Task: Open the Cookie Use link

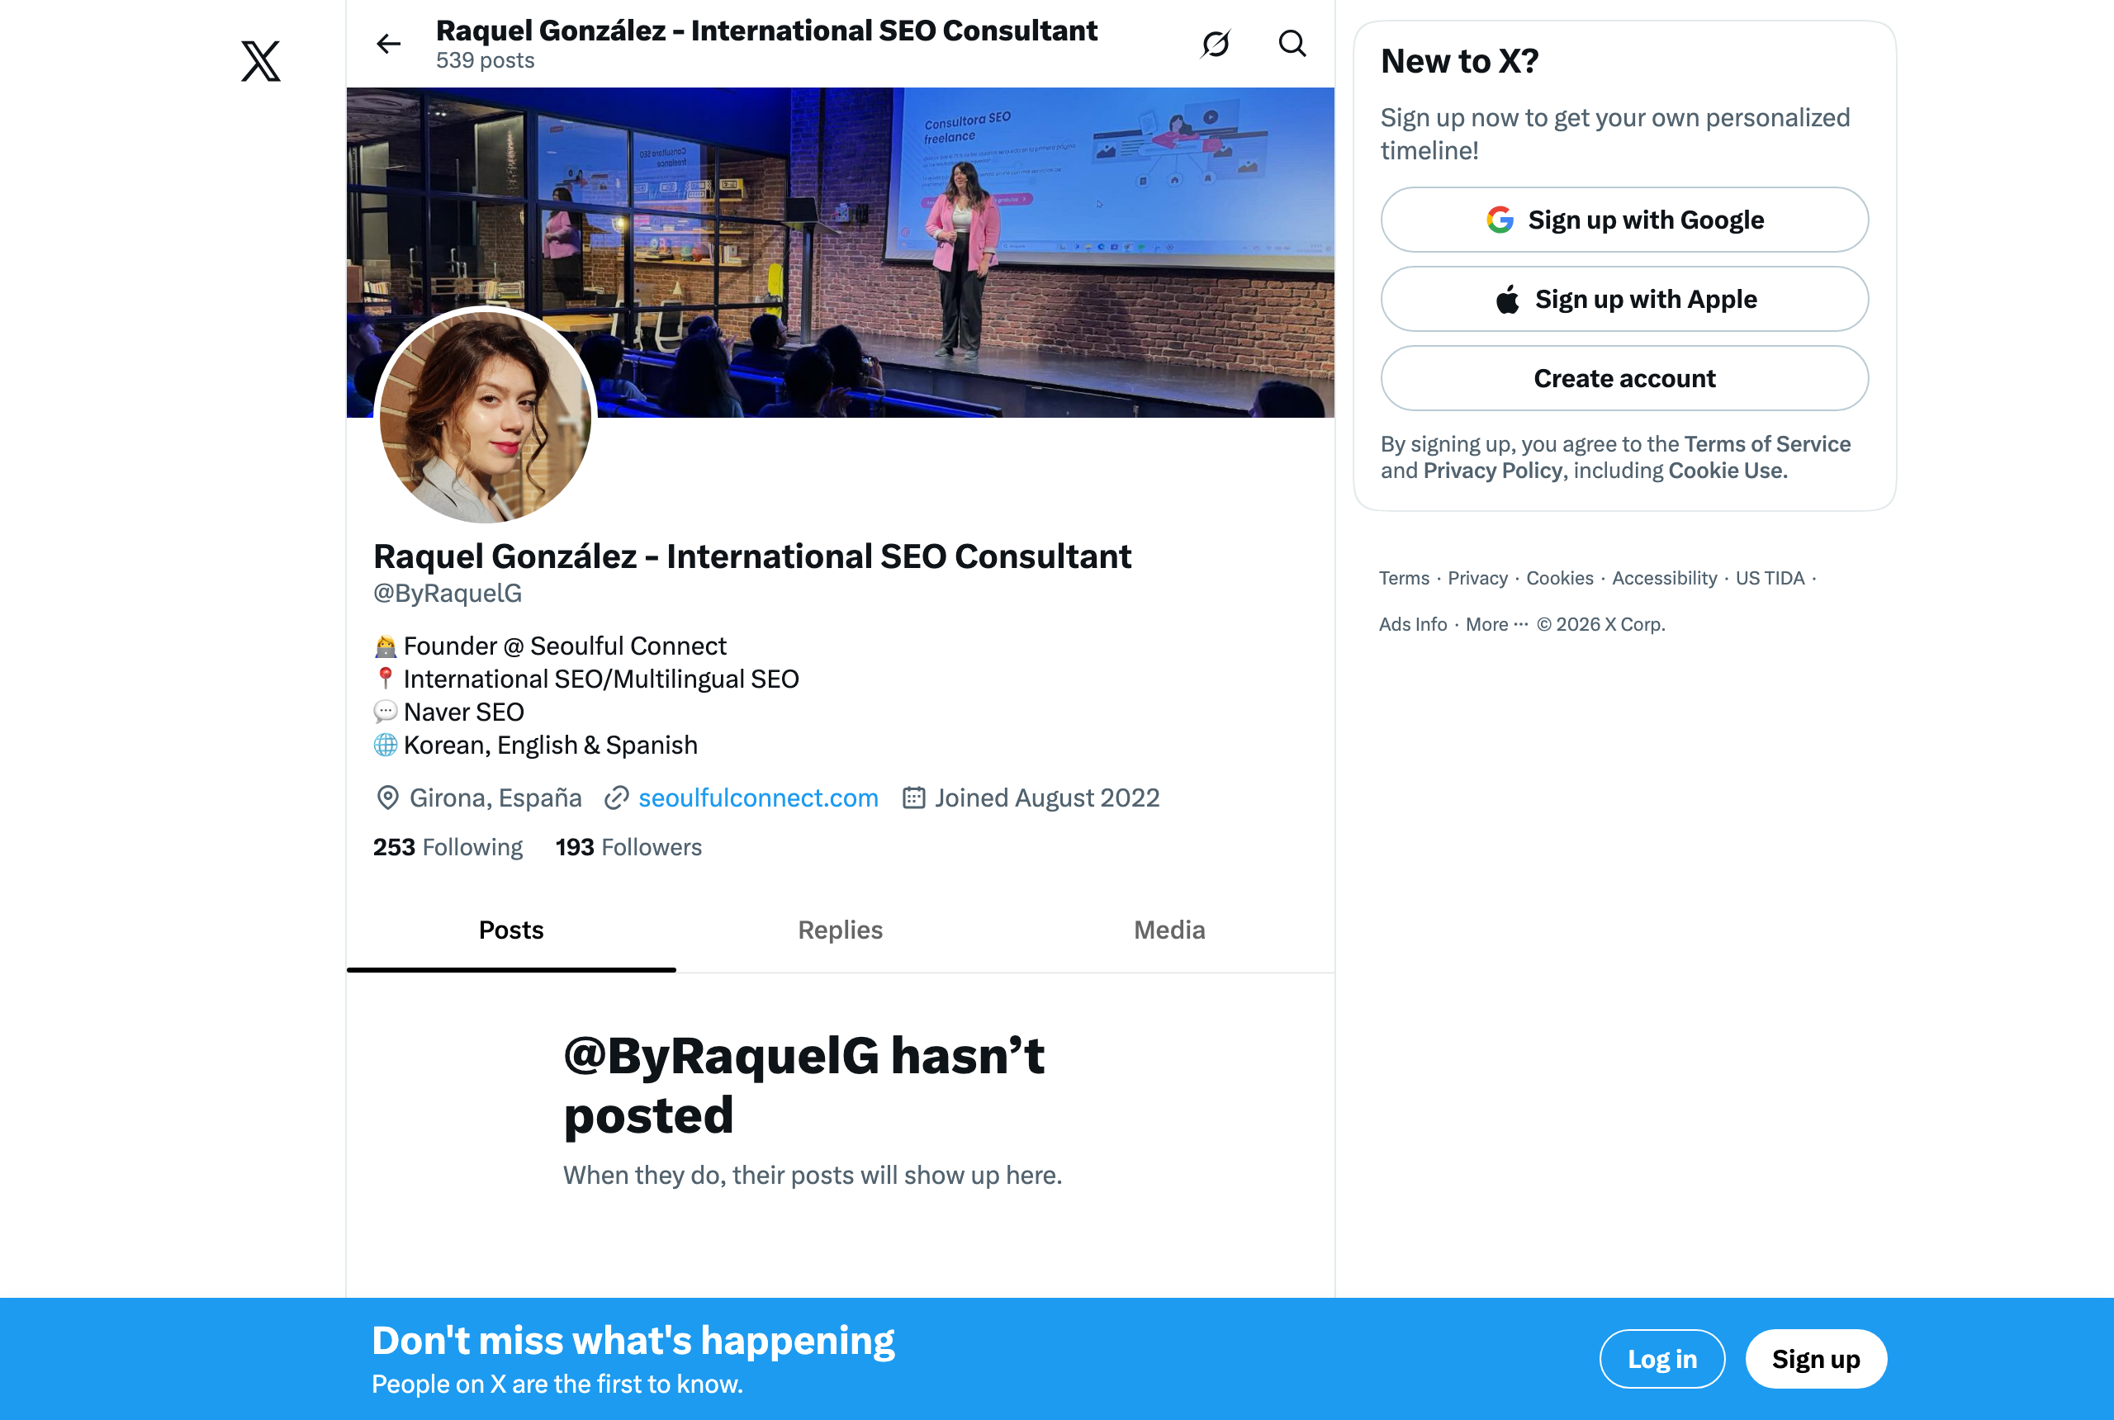Action: tap(1728, 470)
